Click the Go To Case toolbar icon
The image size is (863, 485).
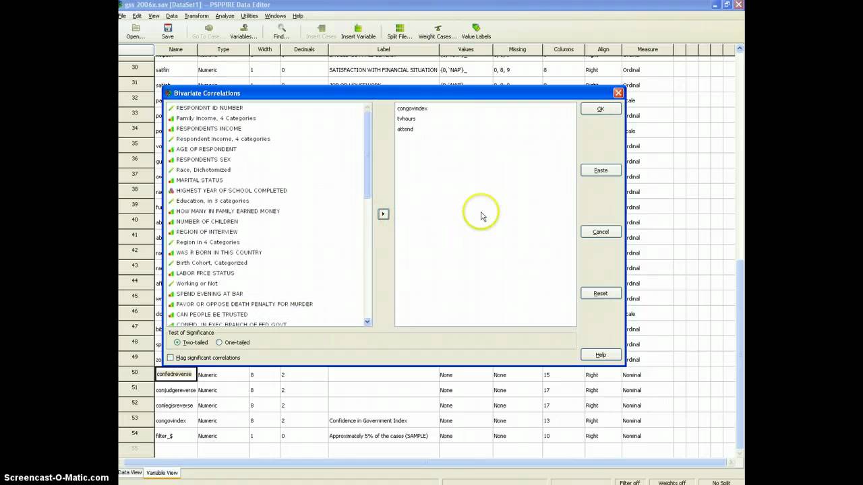(208, 32)
